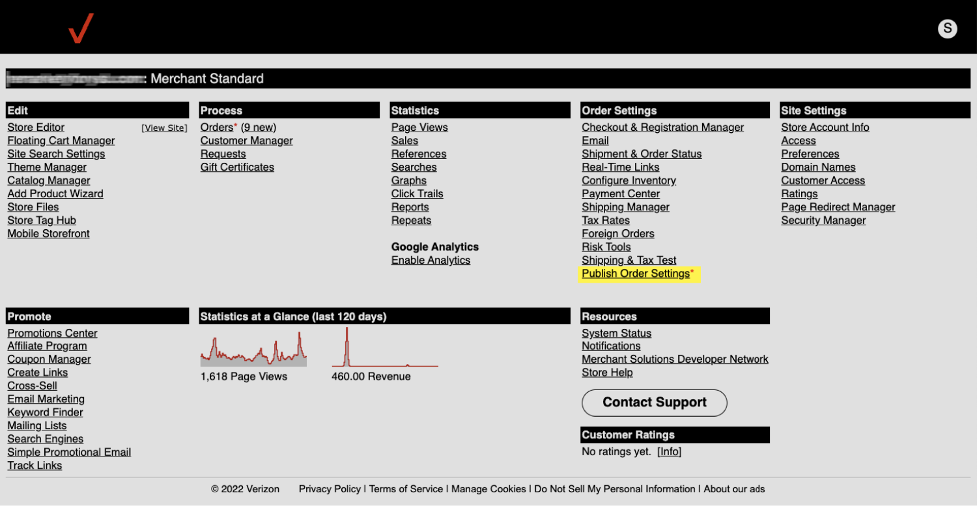This screenshot has height=506, width=977.
Task: Check the System Status resource
Action: click(x=616, y=333)
